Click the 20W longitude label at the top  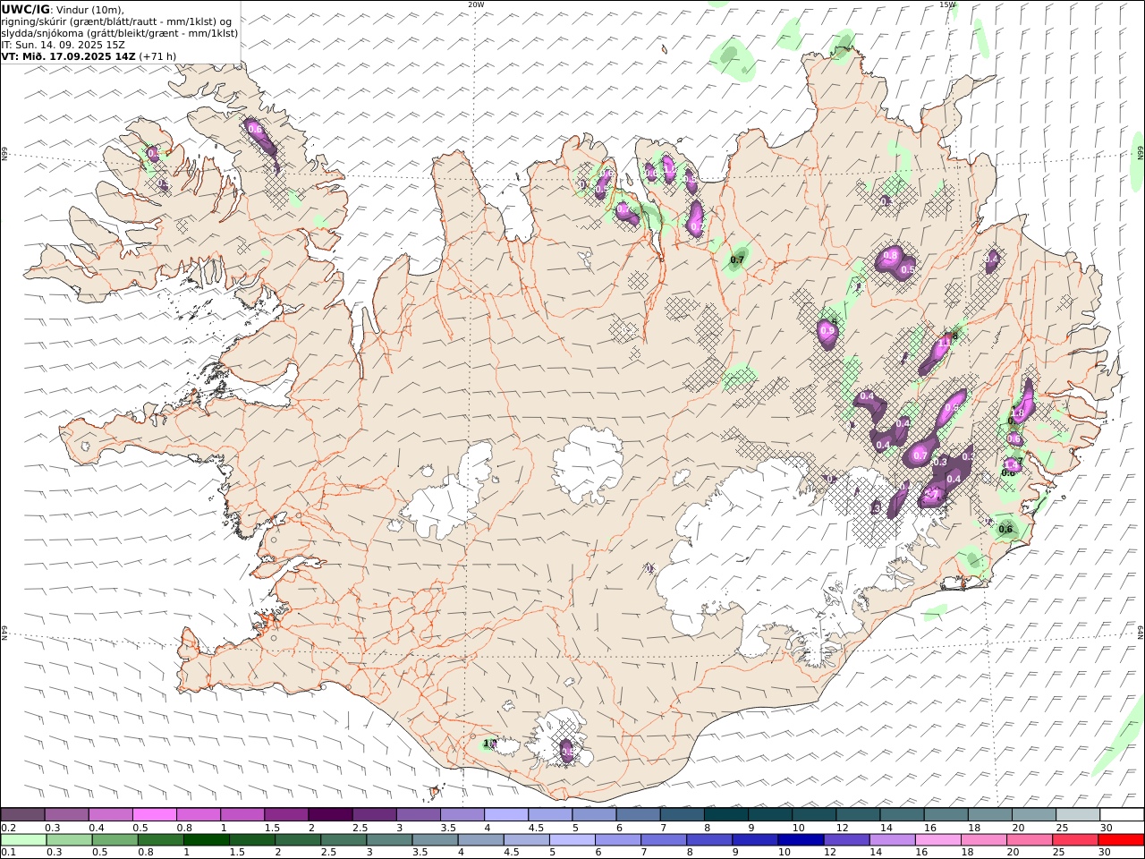tap(476, 4)
